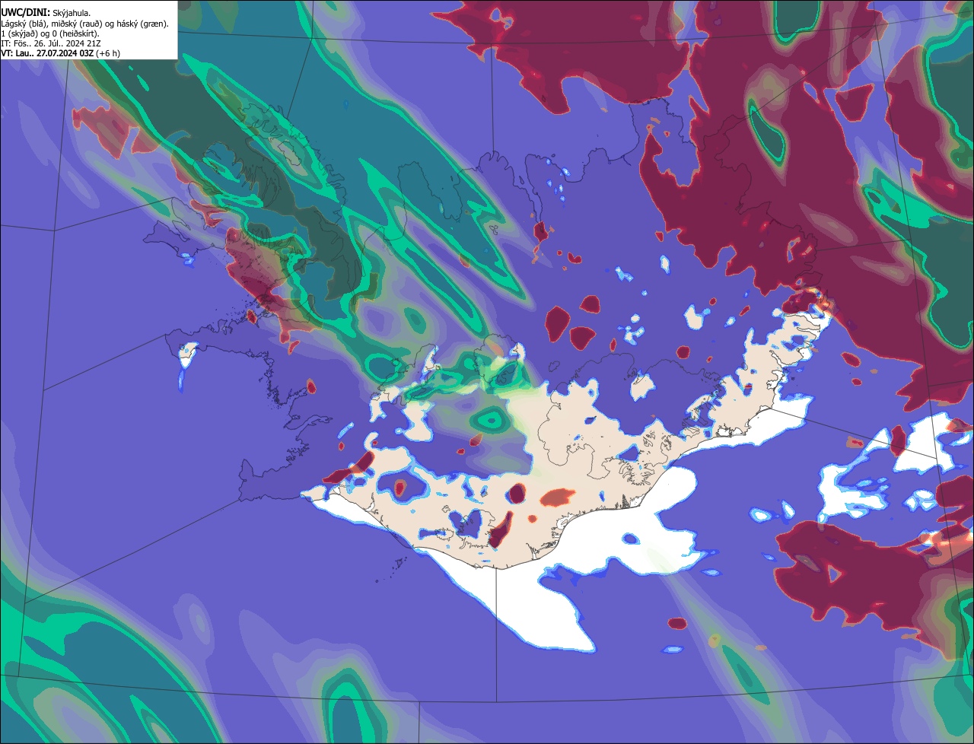Click the valid time "VT: Lau.. 27.07.2024 03Z (+6 h)"
974x744 pixels.
[x=60, y=53]
